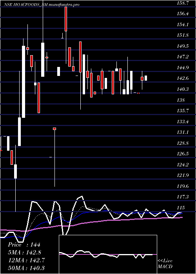Click the 121.9 price axis label
This screenshot has height=274, width=196.
pos(183,176)
